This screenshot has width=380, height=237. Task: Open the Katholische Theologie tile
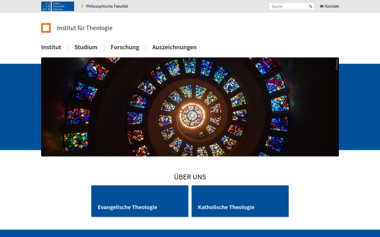click(240, 201)
